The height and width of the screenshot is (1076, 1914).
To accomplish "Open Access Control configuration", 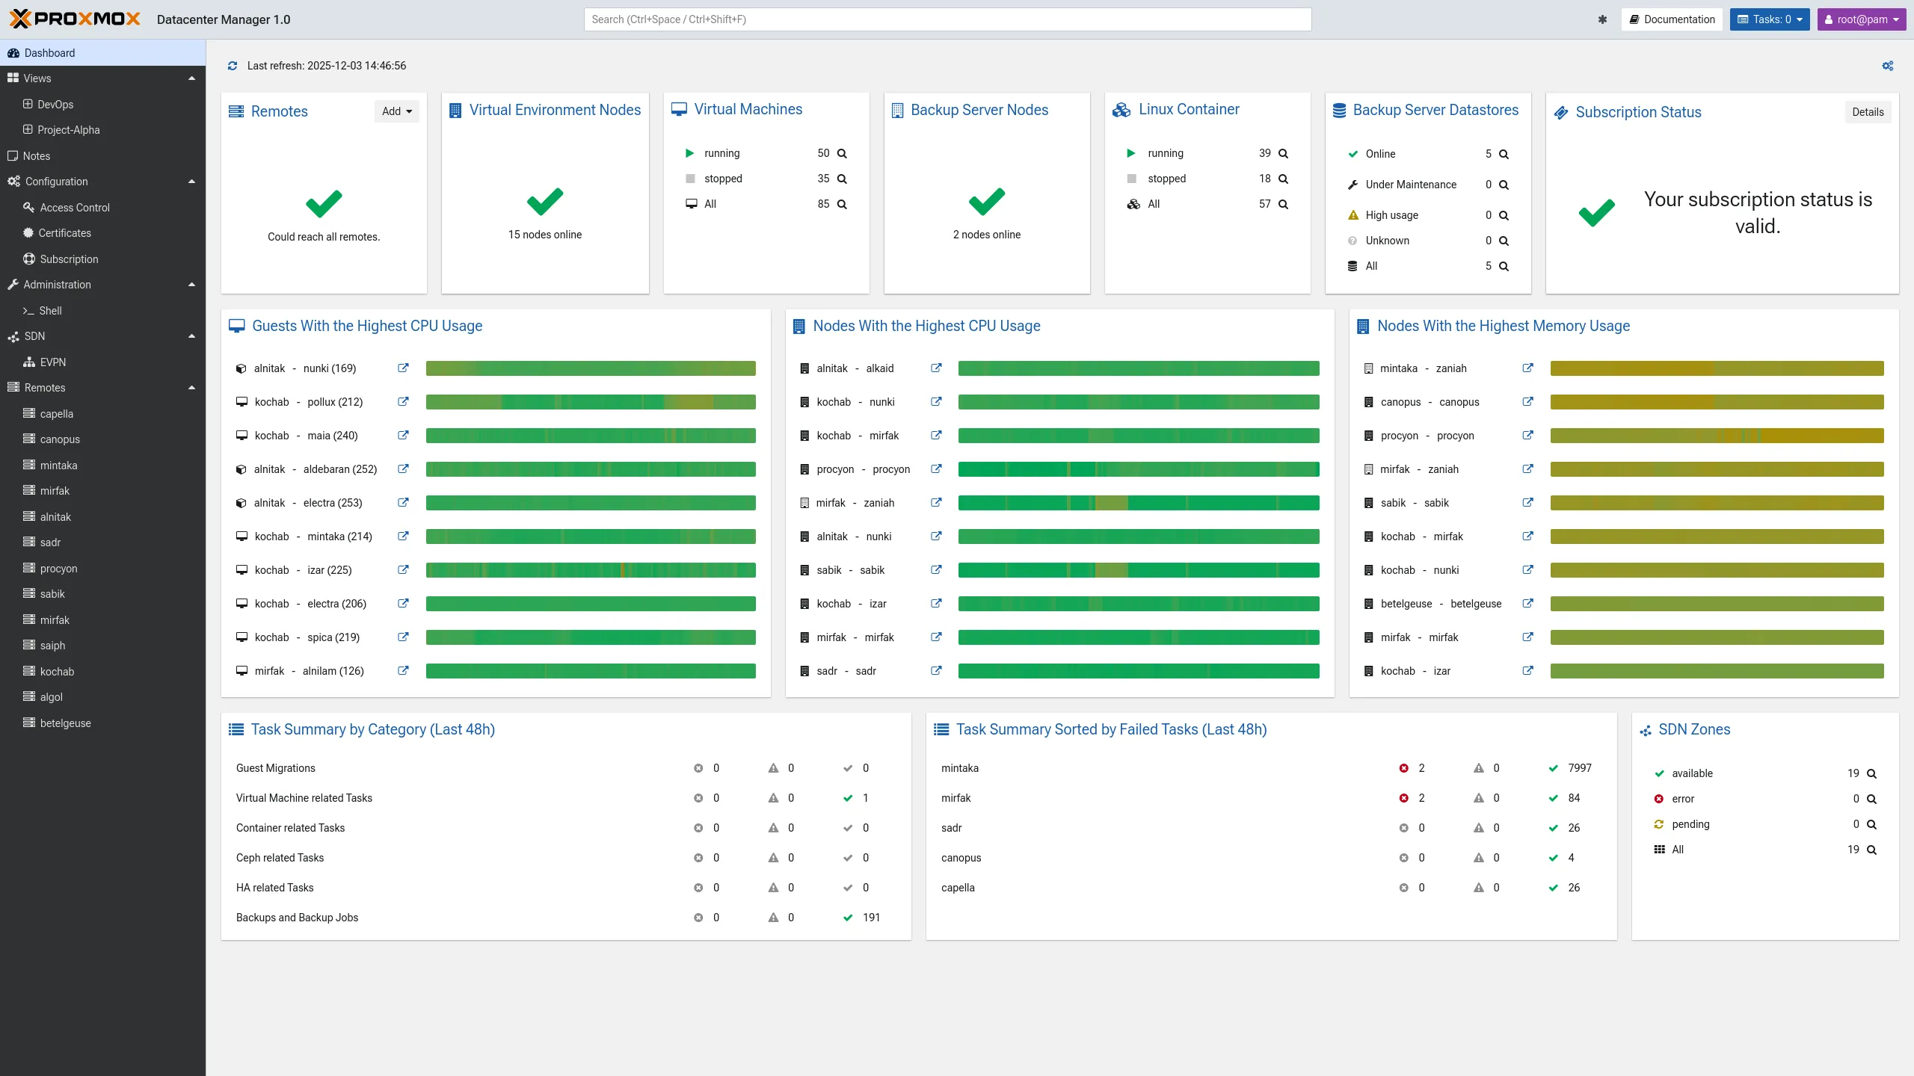I will [x=75, y=207].
